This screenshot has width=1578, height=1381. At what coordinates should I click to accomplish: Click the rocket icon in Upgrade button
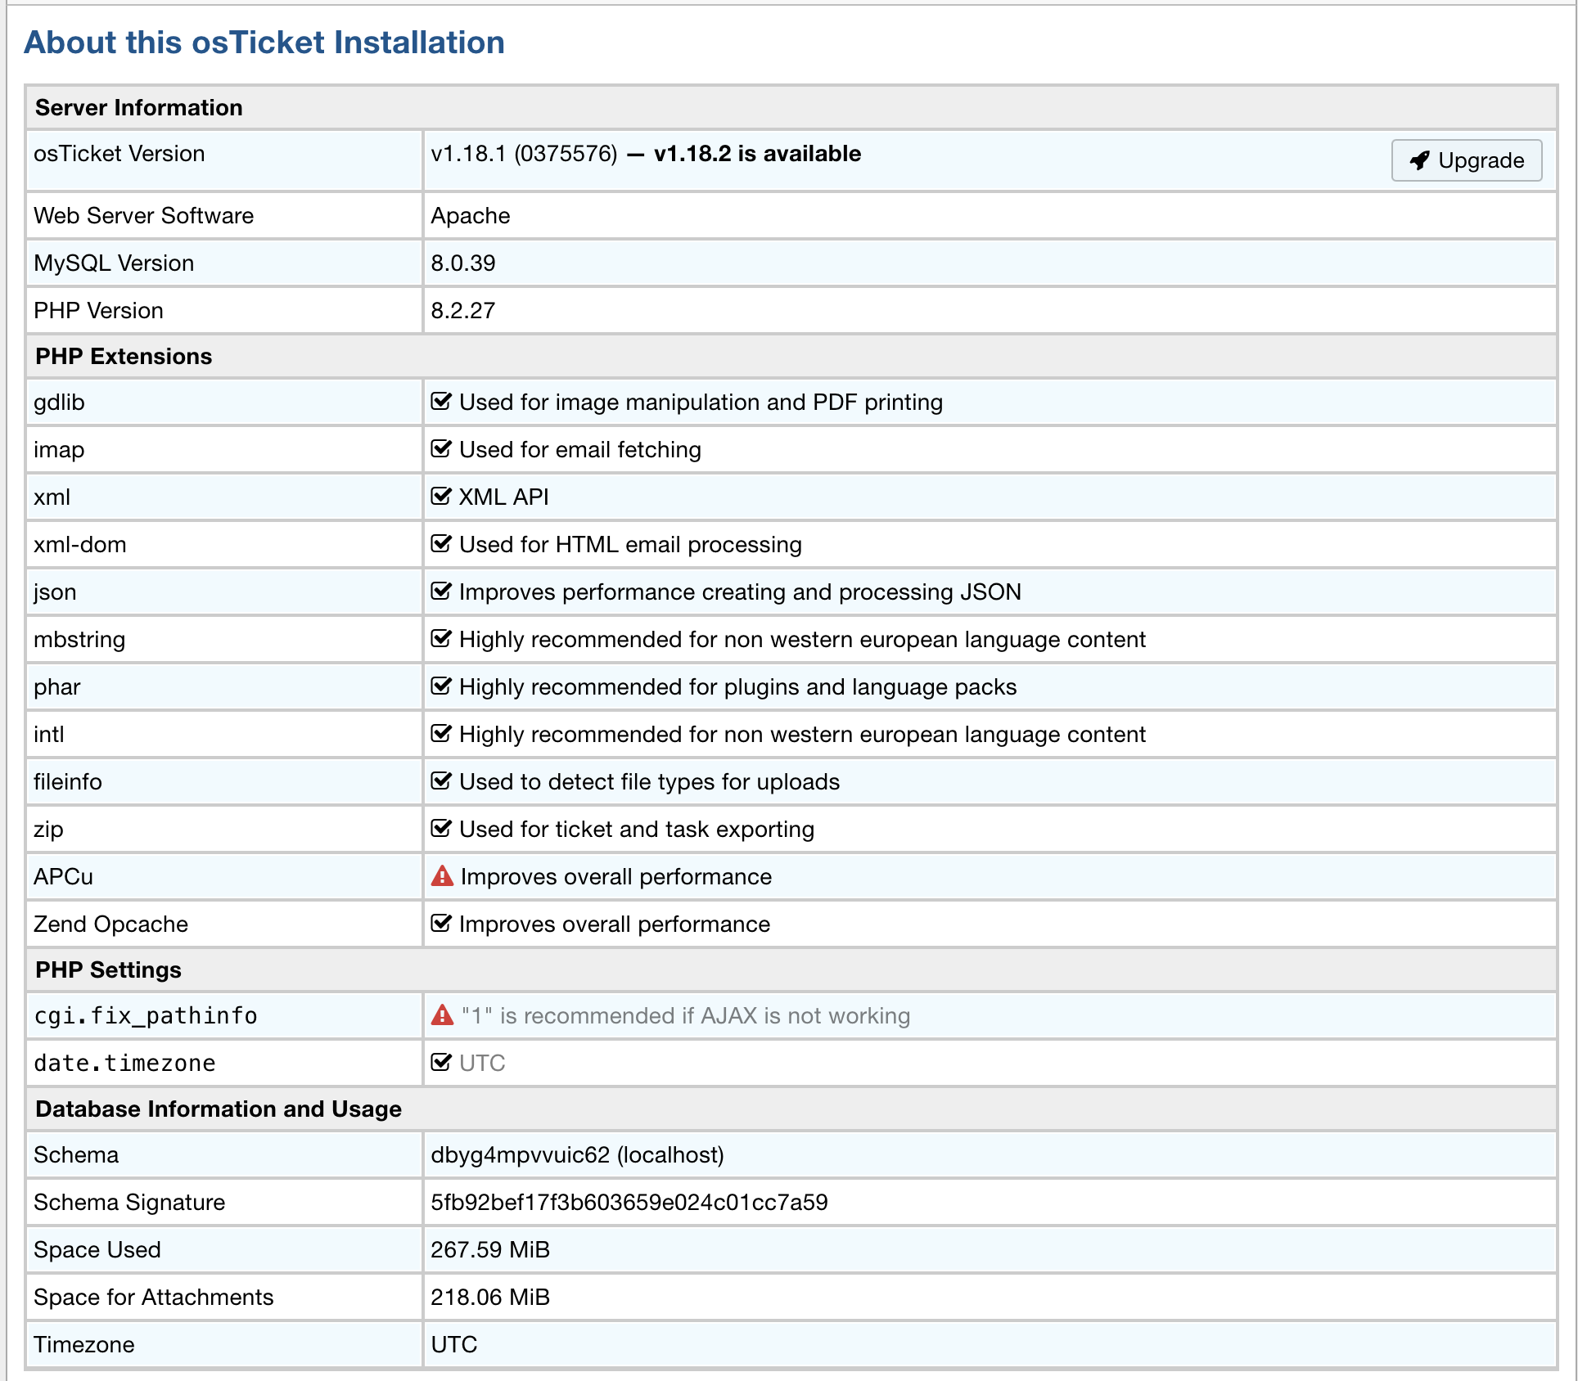(1420, 160)
